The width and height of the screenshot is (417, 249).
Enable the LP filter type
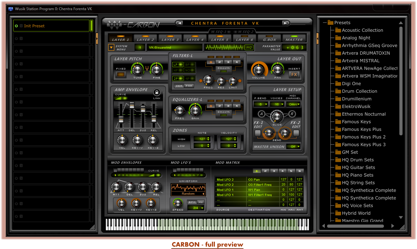tap(178, 64)
